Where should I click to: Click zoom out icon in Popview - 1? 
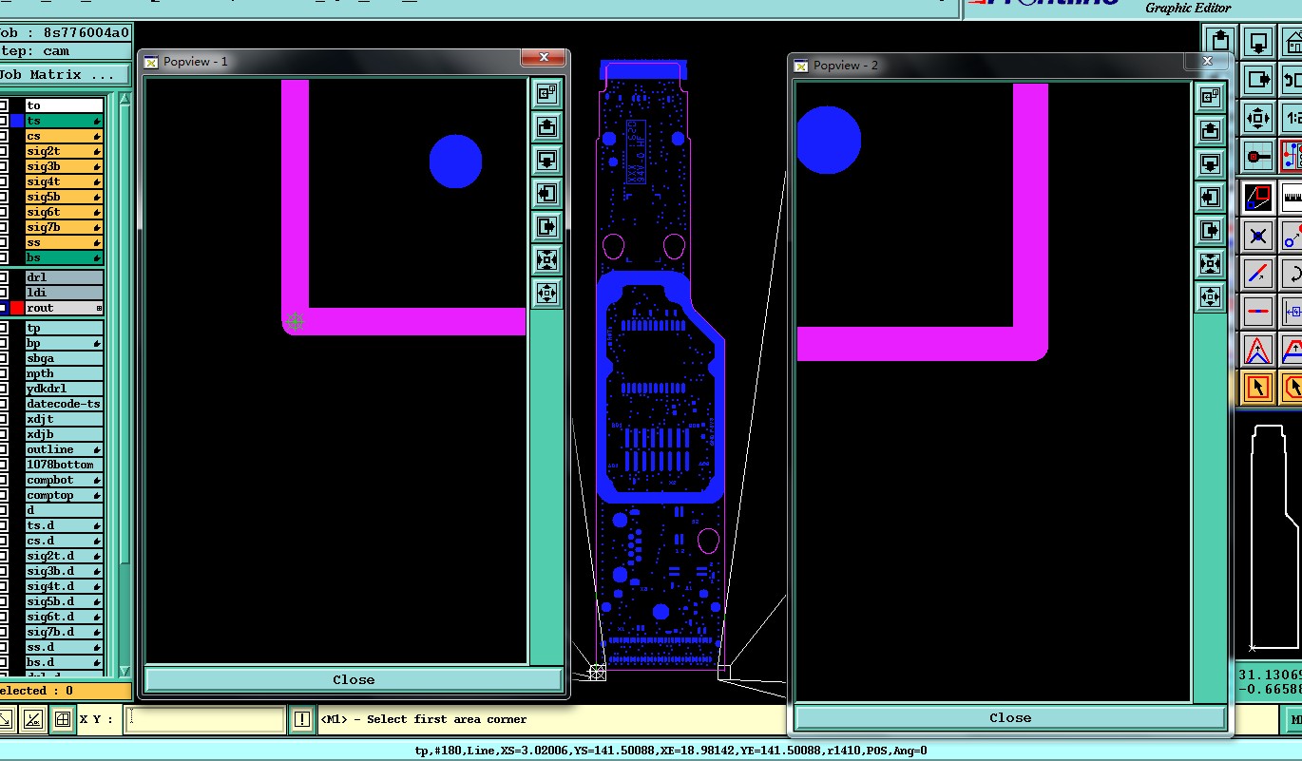[x=546, y=293]
